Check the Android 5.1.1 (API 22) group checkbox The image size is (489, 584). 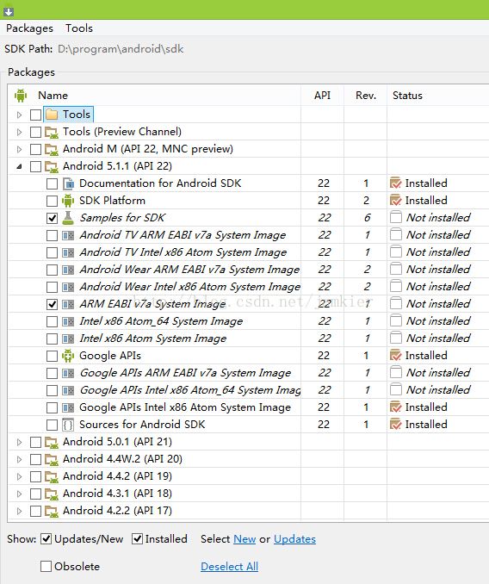coord(35,166)
